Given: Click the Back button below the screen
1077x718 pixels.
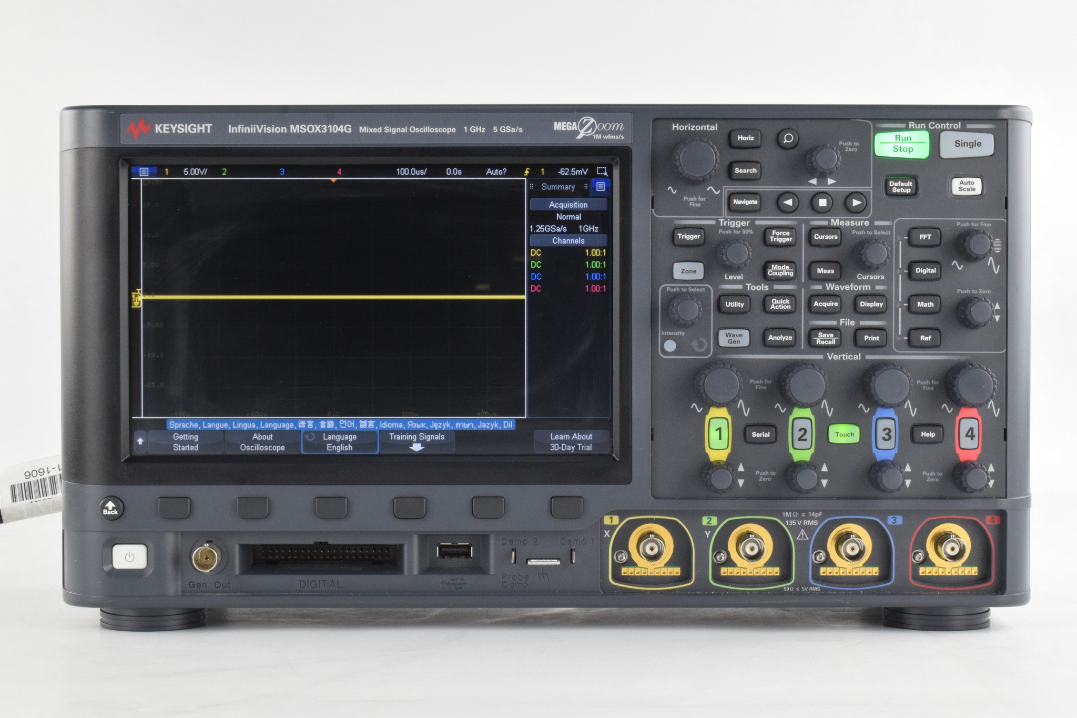Looking at the screenshot, I should point(111,508).
